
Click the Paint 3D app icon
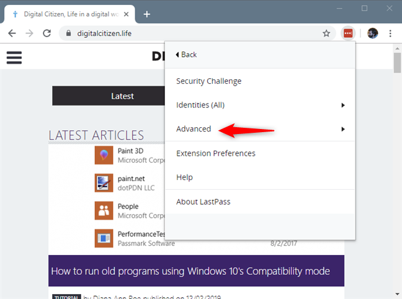104,155
